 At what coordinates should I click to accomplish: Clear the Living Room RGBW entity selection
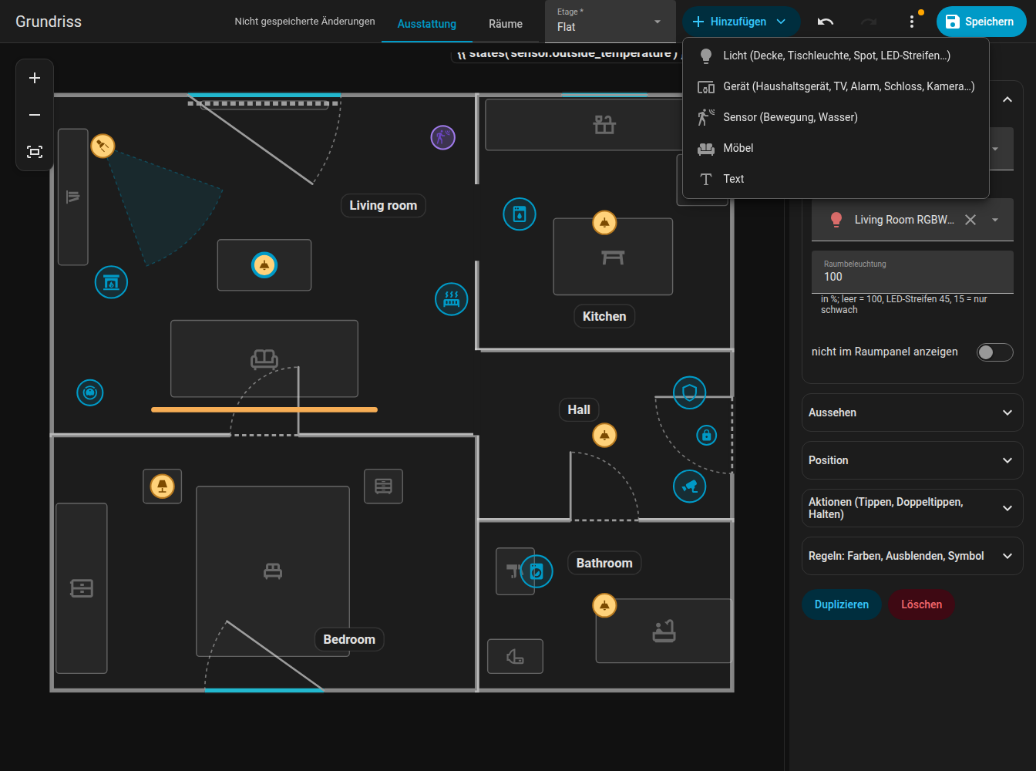970,220
